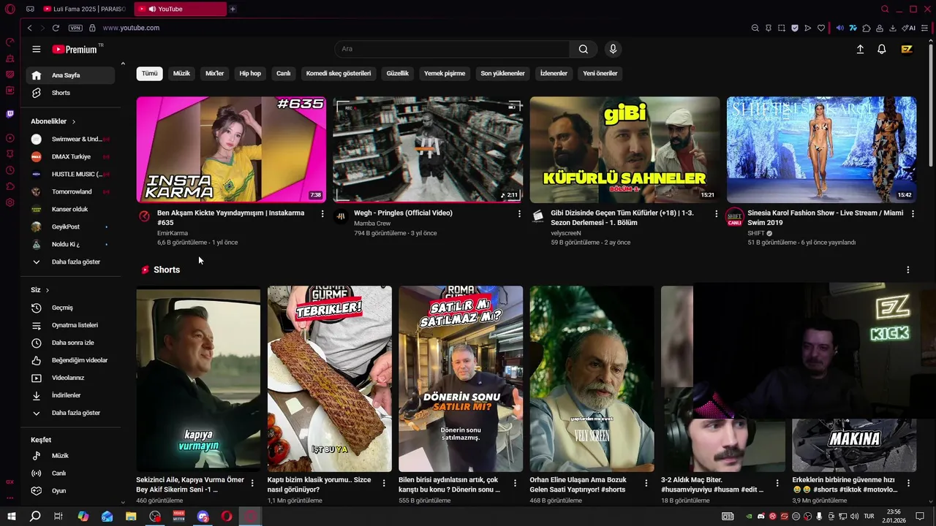This screenshot has width=936, height=526.
Task: Start voice search with the microphone icon
Action: coord(613,49)
